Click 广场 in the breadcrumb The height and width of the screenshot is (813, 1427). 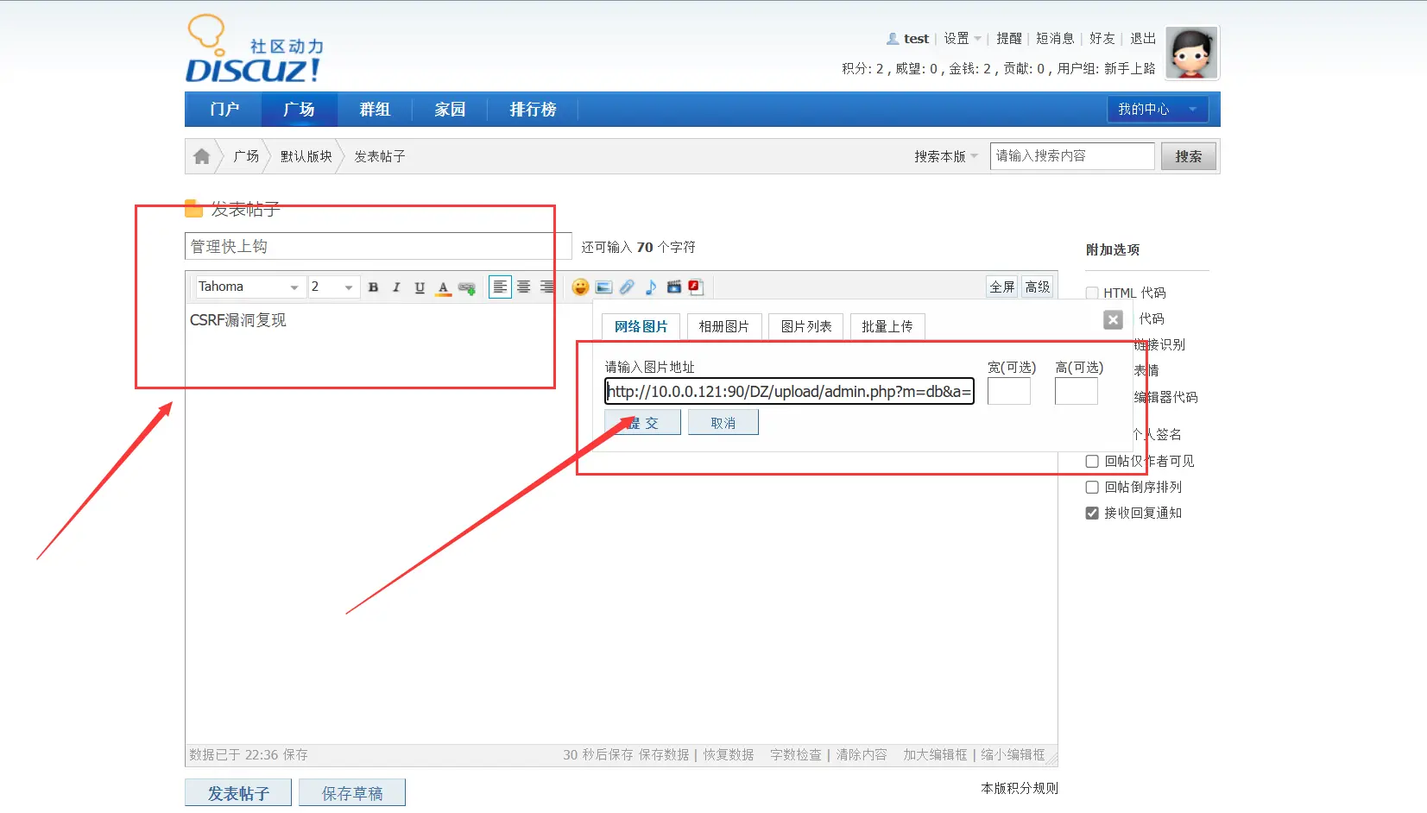246,156
